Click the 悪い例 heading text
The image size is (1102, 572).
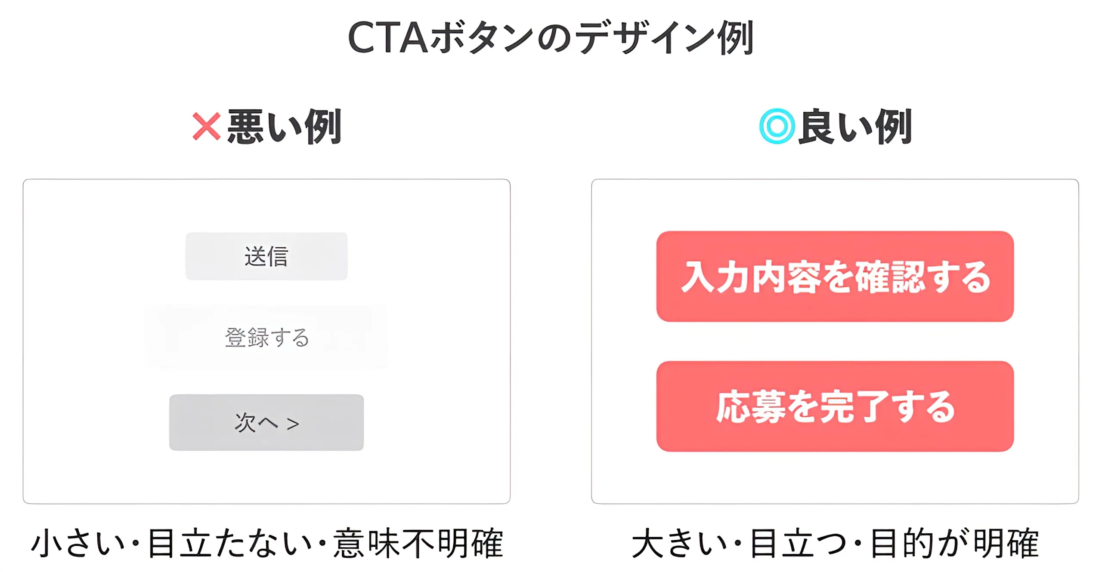pos(284,126)
